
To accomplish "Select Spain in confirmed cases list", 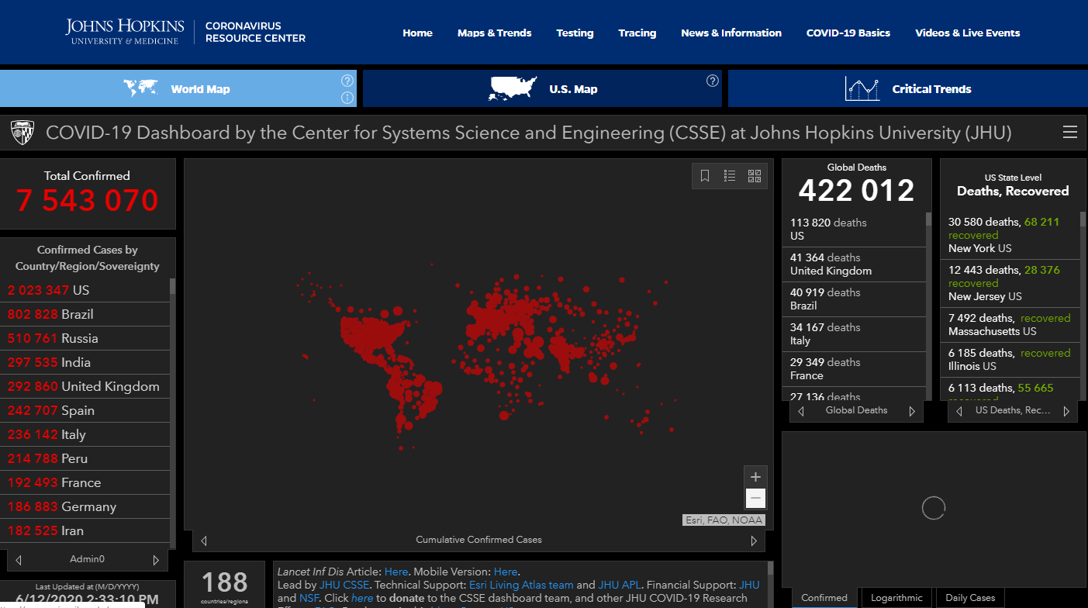I will tap(86, 410).
